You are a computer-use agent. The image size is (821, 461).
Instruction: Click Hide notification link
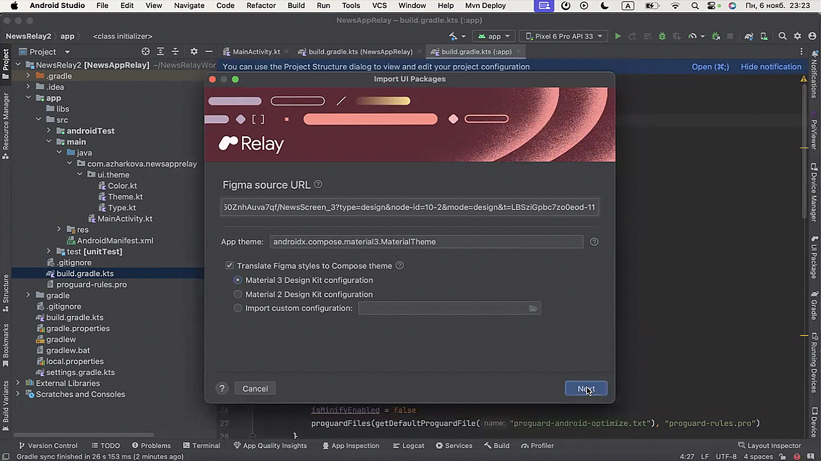click(x=771, y=67)
